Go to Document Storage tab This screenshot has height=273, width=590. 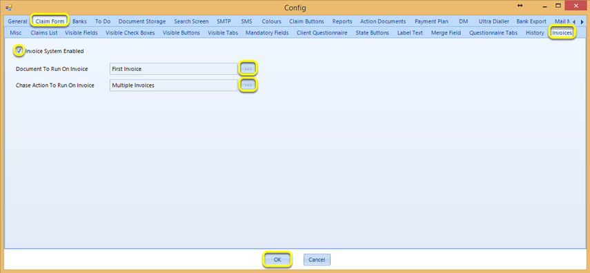(x=142, y=21)
